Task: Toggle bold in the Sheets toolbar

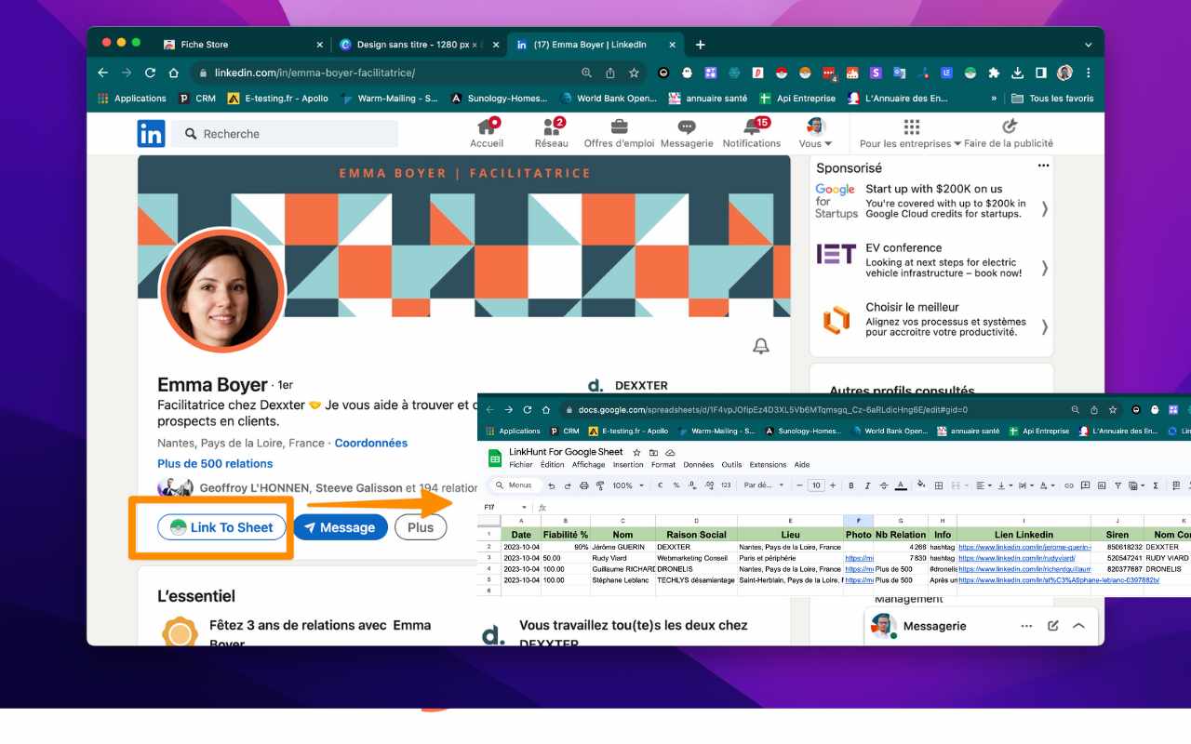Action: 851,485
